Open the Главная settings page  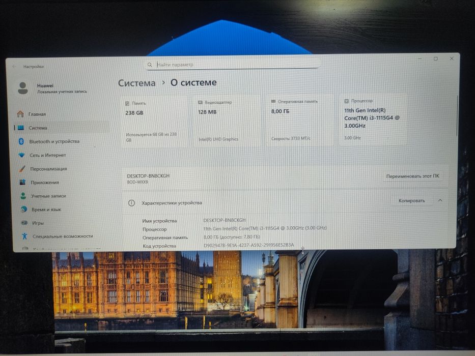[x=61, y=114]
